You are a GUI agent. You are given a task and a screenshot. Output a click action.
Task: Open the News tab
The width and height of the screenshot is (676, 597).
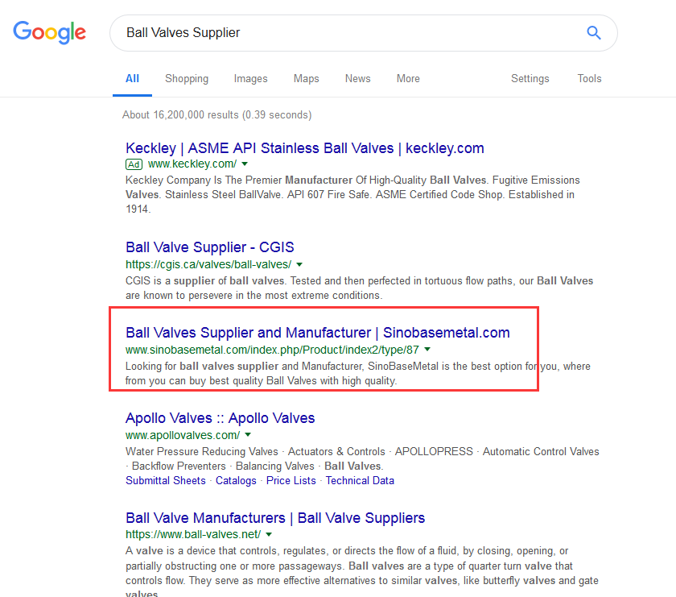click(x=358, y=79)
